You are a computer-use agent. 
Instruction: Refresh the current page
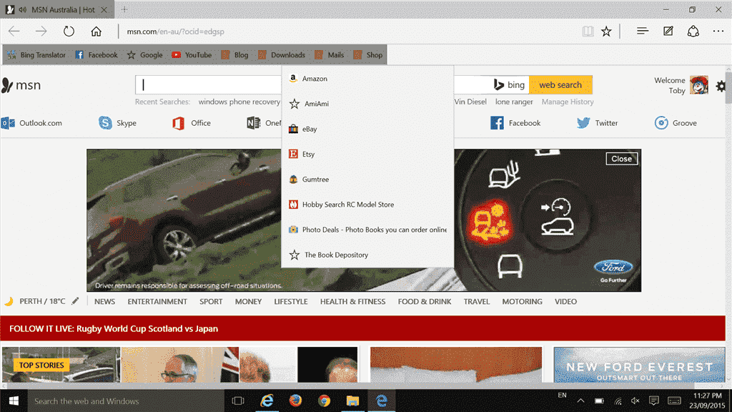tap(69, 31)
